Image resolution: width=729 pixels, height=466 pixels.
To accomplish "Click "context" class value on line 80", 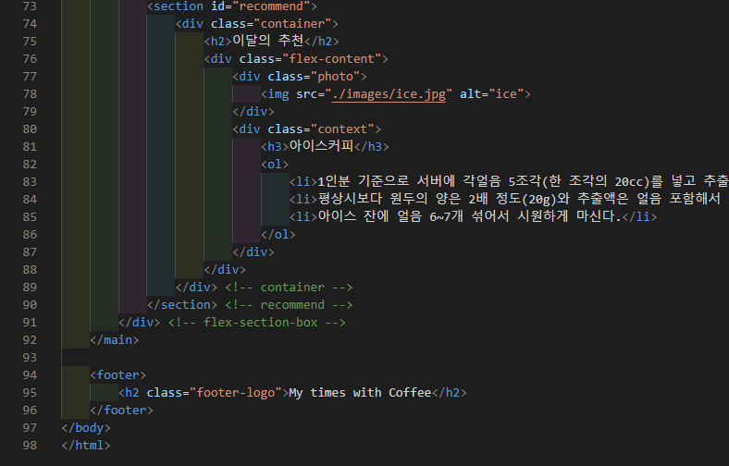I will click(x=342, y=129).
